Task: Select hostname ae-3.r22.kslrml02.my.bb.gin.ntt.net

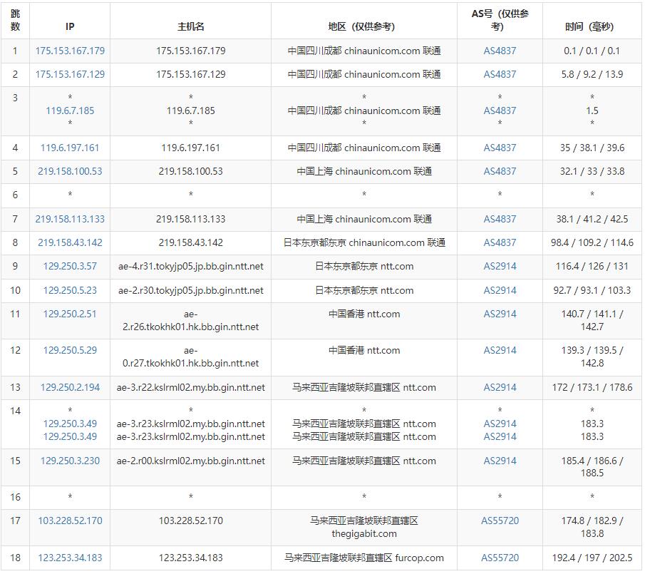Action: [190, 387]
